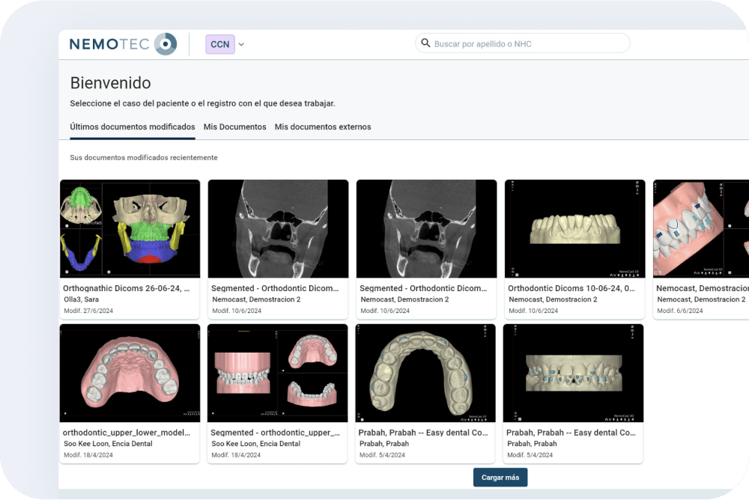The height and width of the screenshot is (500, 749).
Task: Open the Nemocast, Demostracion thumbnail dated 6/6/2024
Action: click(701, 229)
